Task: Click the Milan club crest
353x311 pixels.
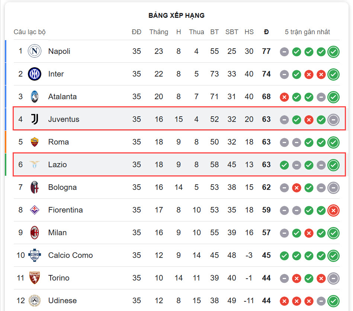Action: [x=35, y=233]
